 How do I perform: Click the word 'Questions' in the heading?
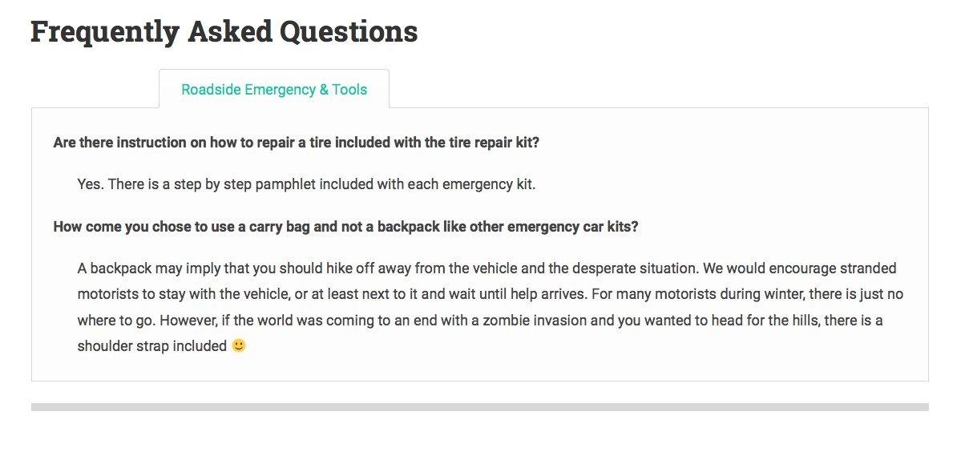[348, 32]
